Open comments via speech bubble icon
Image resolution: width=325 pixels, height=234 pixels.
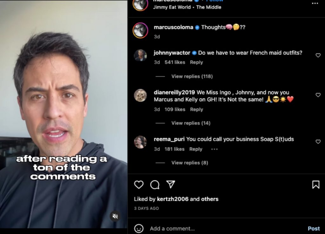[155, 185]
